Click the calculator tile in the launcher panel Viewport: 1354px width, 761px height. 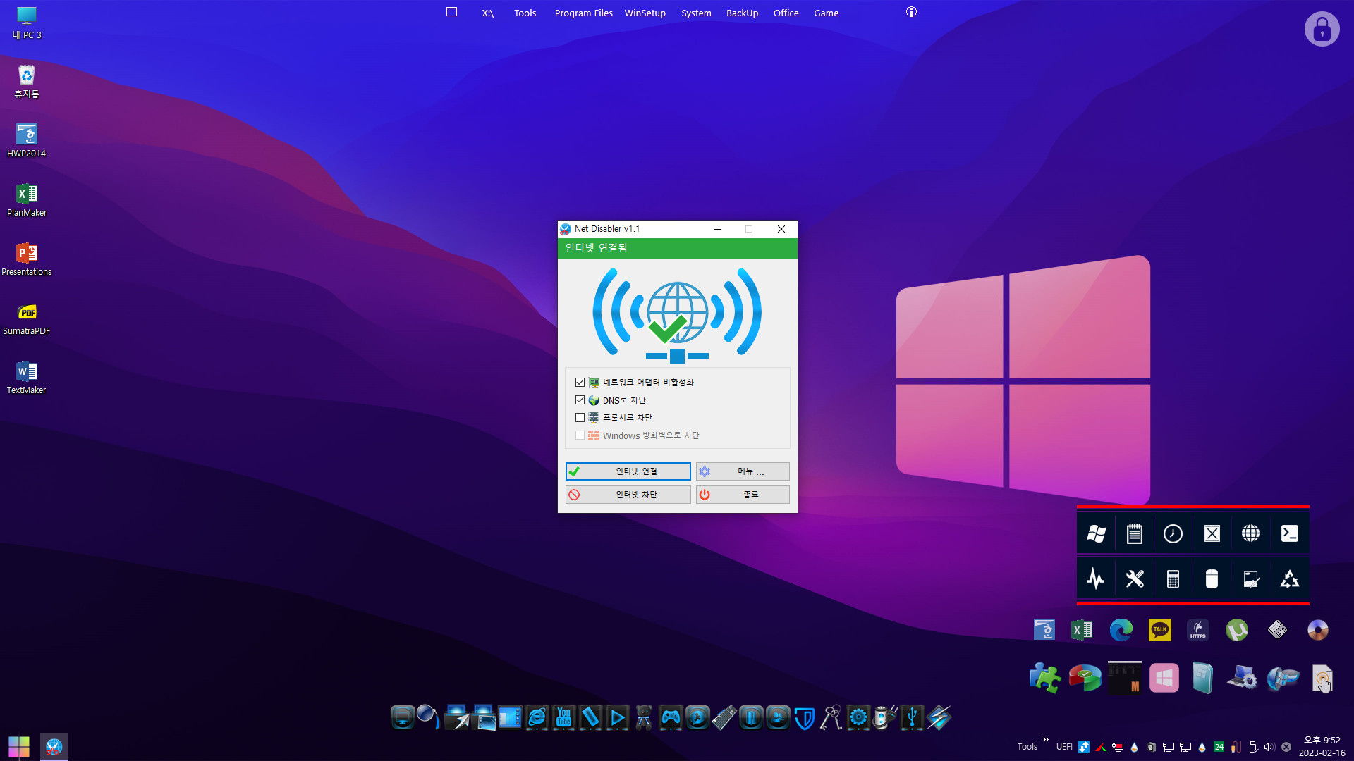[1173, 579]
